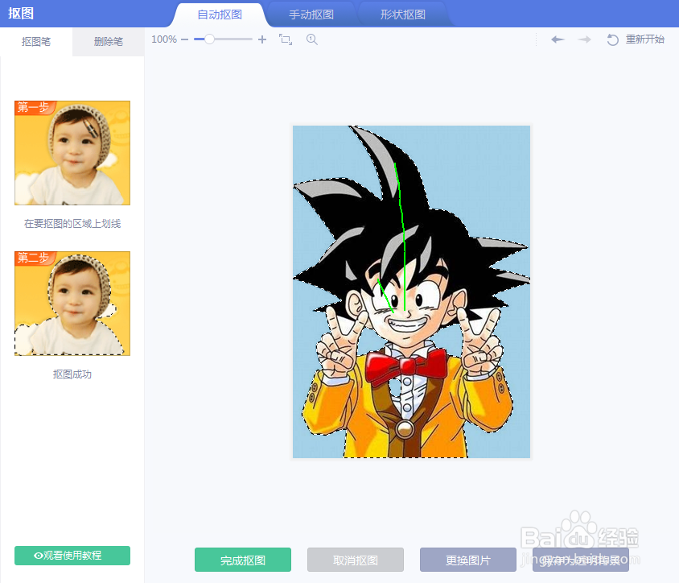Click the 保存为透明背景 button
This screenshot has width=679, height=583.
click(x=581, y=560)
